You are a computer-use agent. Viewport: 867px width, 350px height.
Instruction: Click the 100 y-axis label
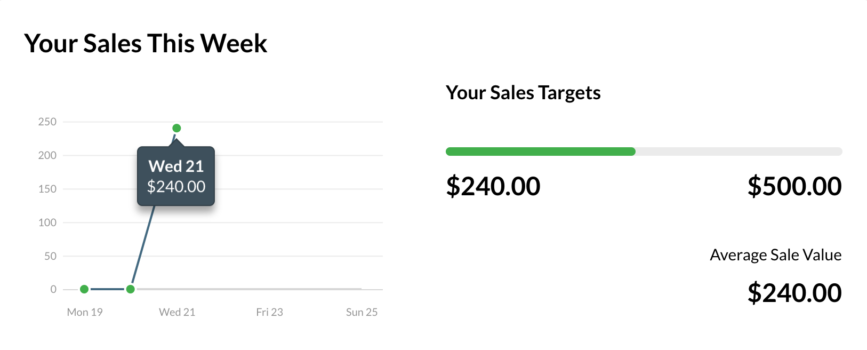coord(47,222)
